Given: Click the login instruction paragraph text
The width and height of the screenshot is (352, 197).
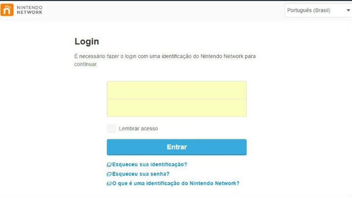Looking at the screenshot, I should tap(165, 60).
